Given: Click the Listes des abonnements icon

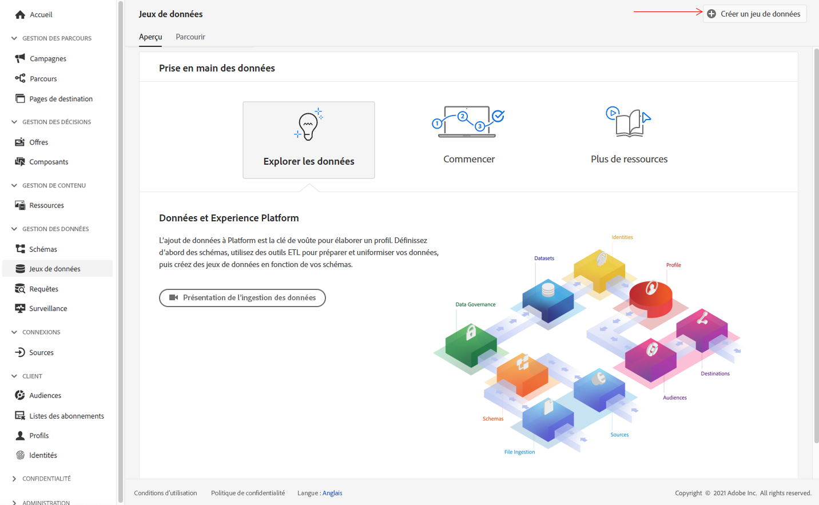Looking at the screenshot, I should click(20, 416).
